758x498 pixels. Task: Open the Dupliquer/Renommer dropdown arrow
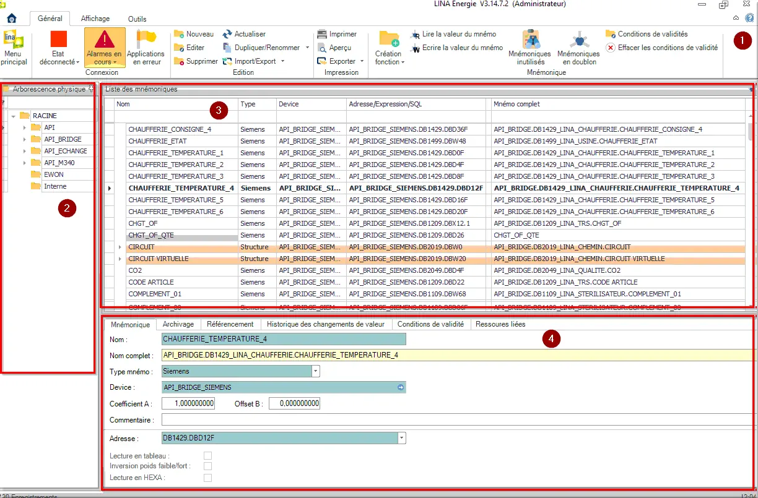click(x=308, y=48)
